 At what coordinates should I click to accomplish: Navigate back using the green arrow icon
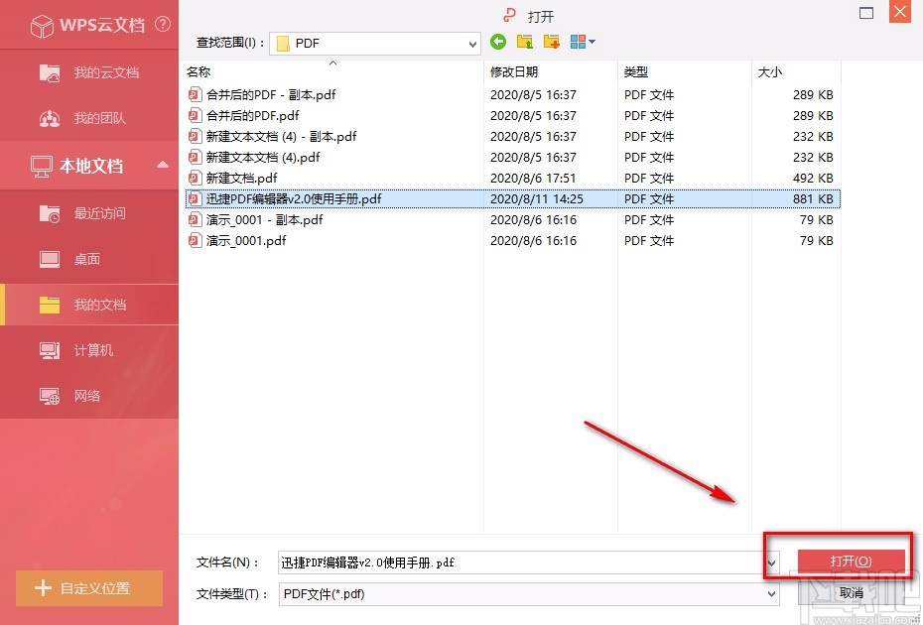click(497, 43)
